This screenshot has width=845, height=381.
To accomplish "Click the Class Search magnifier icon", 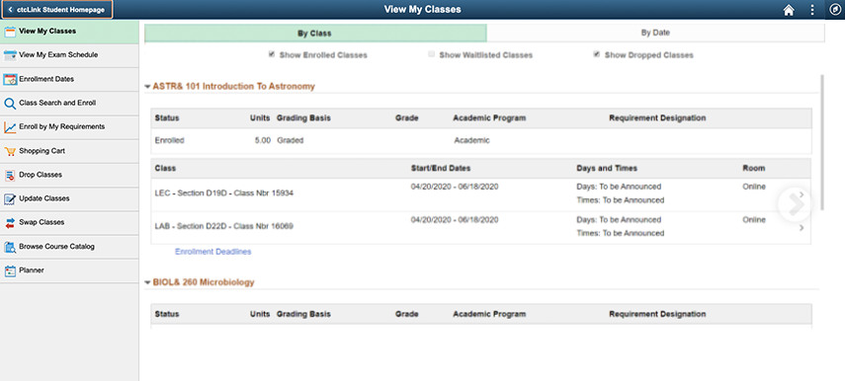I will click(10, 104).
